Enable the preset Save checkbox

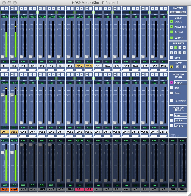[172, 58]
